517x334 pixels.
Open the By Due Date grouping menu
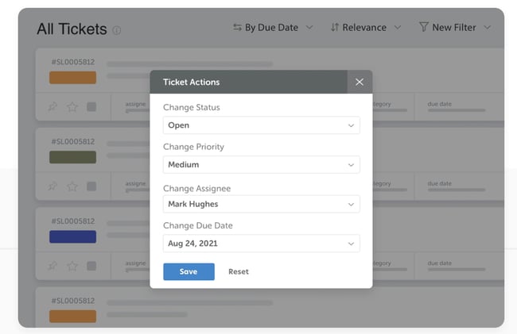tap(273, 28)
